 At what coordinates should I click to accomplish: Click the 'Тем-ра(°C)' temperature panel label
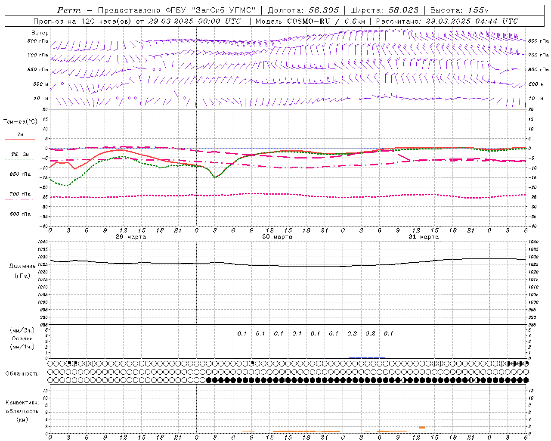pos(20,122)
